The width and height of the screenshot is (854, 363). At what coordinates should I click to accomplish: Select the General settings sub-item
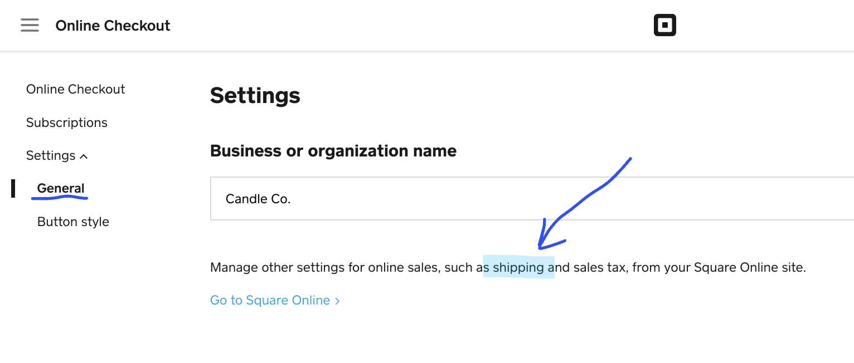(x=61, y=188)
